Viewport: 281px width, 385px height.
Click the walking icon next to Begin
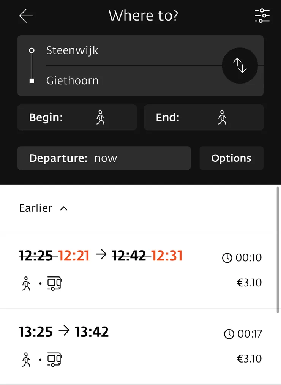tap(100, 118)
